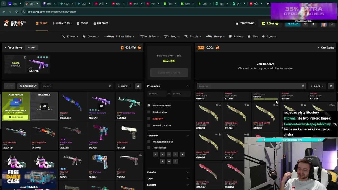The width and height of the screenshot is (338, 190).
Task: Click the left inventory search magnifier icon
Action: 110,86
